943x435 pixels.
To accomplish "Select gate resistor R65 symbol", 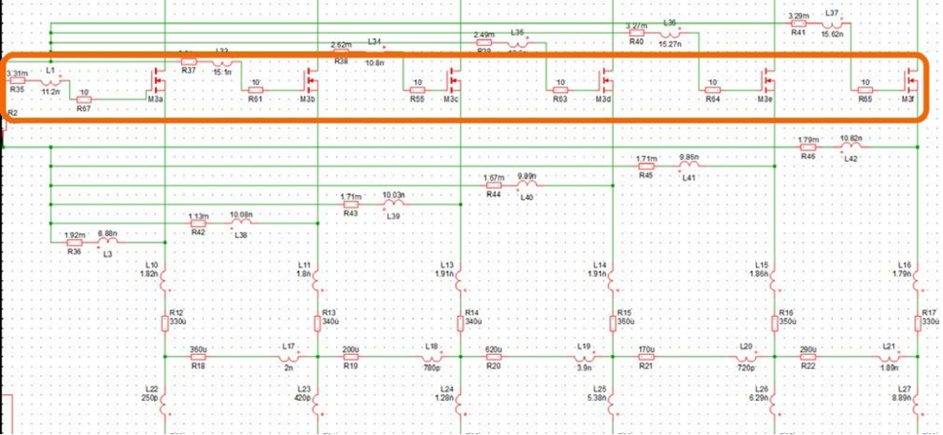I will (x=865, y=90).
